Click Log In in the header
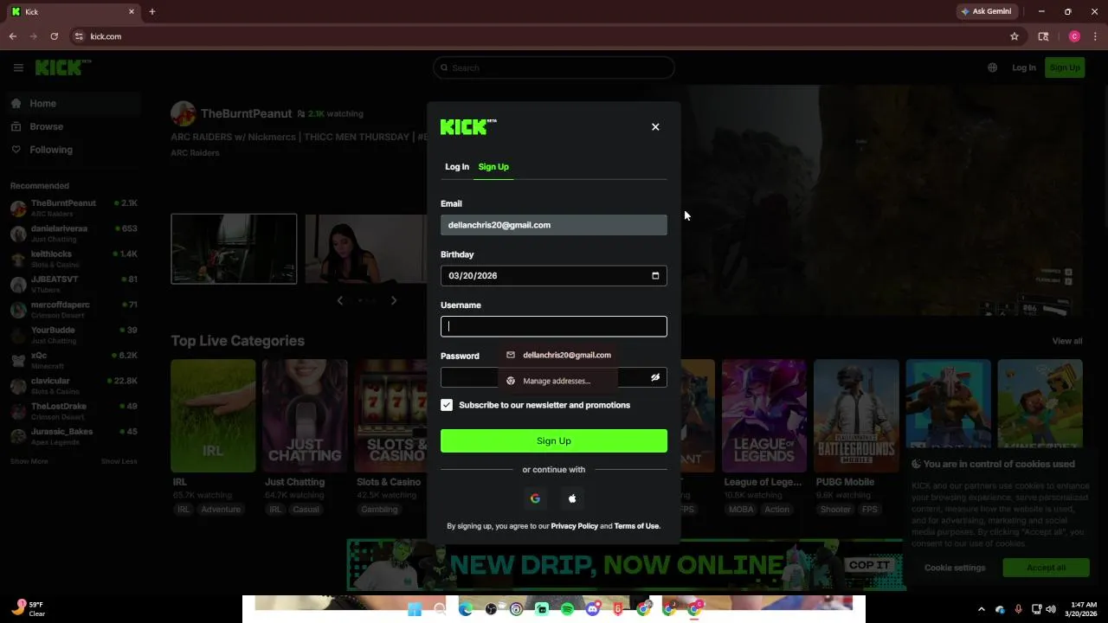This screenshot has width=1108, height=623. [x=1024, y=67]
